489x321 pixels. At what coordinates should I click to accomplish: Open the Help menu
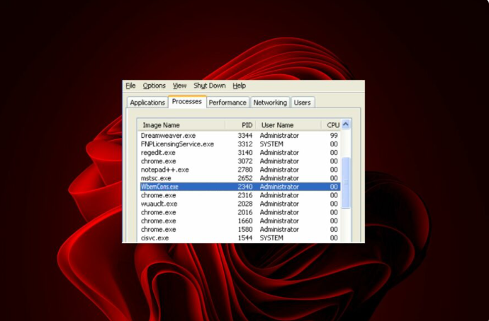240,86
